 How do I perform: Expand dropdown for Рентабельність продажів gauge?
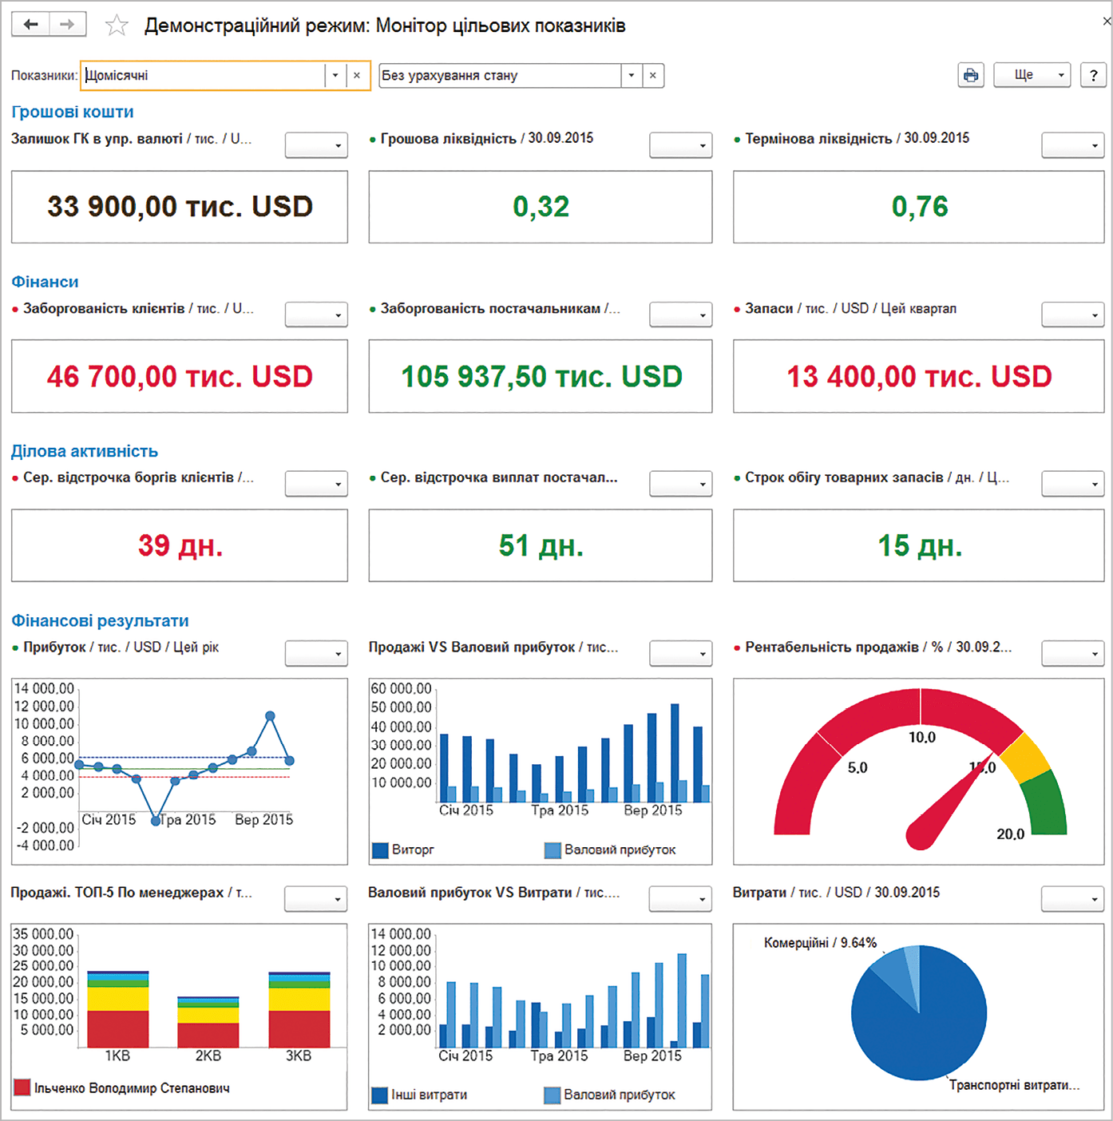(1073, 654)
